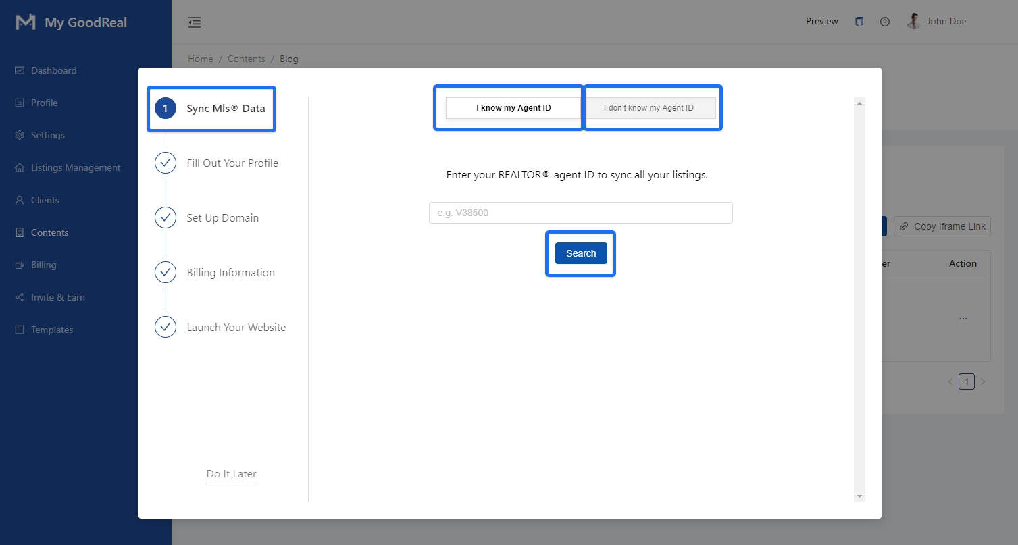1018x545 pixels.
Task: Select the "I know my Agent ID" option
Action: (513, 108)
